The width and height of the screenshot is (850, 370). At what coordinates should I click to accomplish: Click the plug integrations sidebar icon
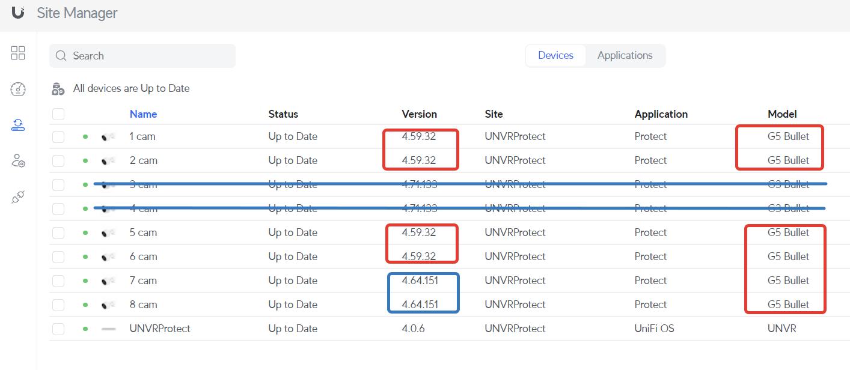point(18,197)
